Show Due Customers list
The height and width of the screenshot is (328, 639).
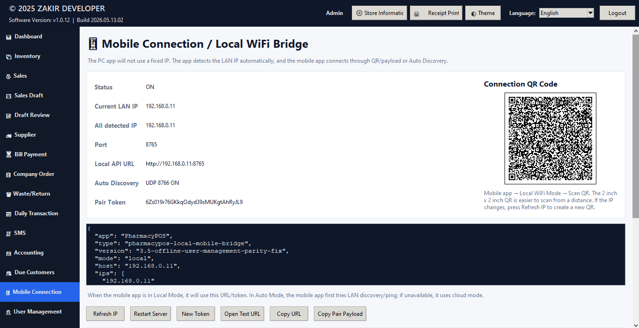(x=40, y=272)
